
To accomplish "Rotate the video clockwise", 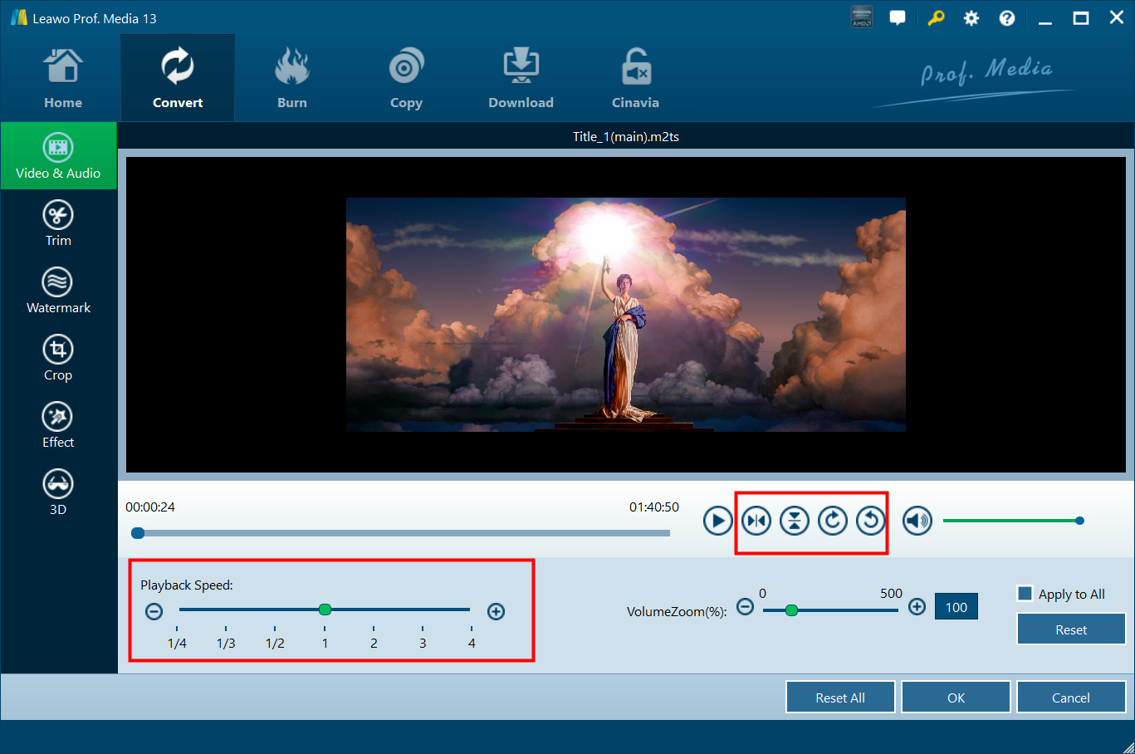I will tap(833, 521).
